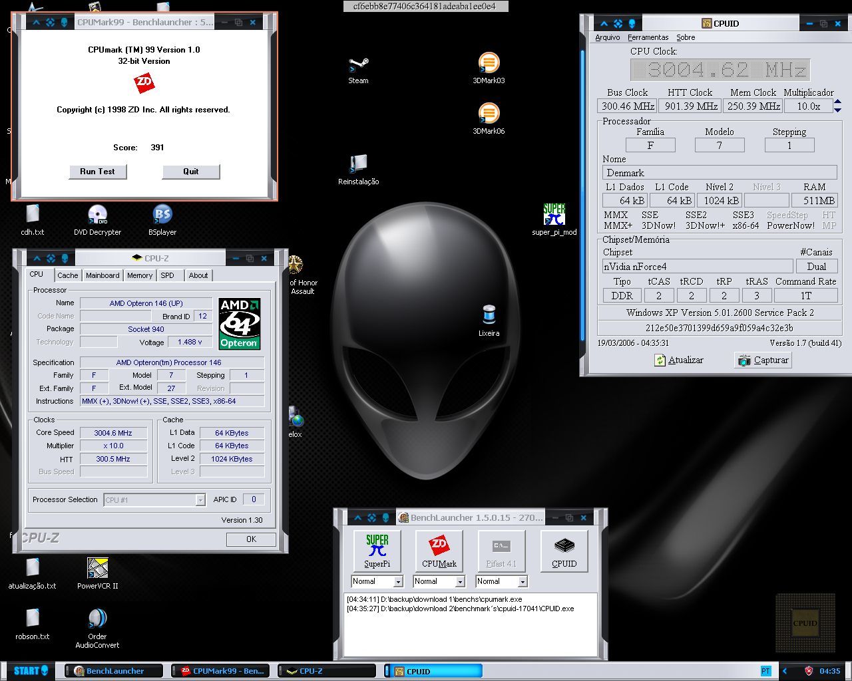Open the Sobre menu in CPUID
Screen dimensions: 852x681
click(x=686, y=37)
